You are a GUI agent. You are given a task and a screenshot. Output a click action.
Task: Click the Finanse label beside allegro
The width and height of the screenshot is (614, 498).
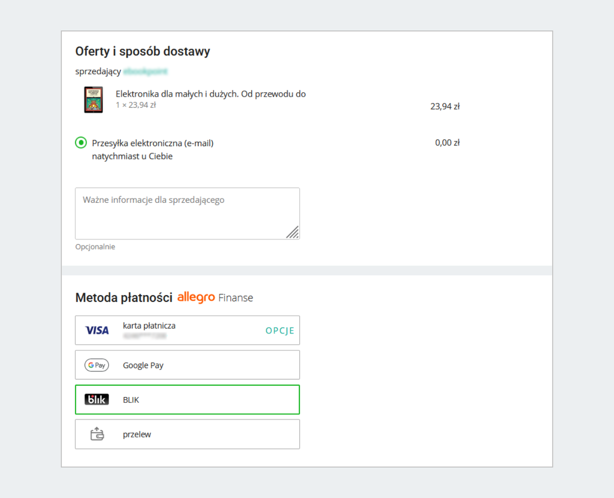point(235,298)
